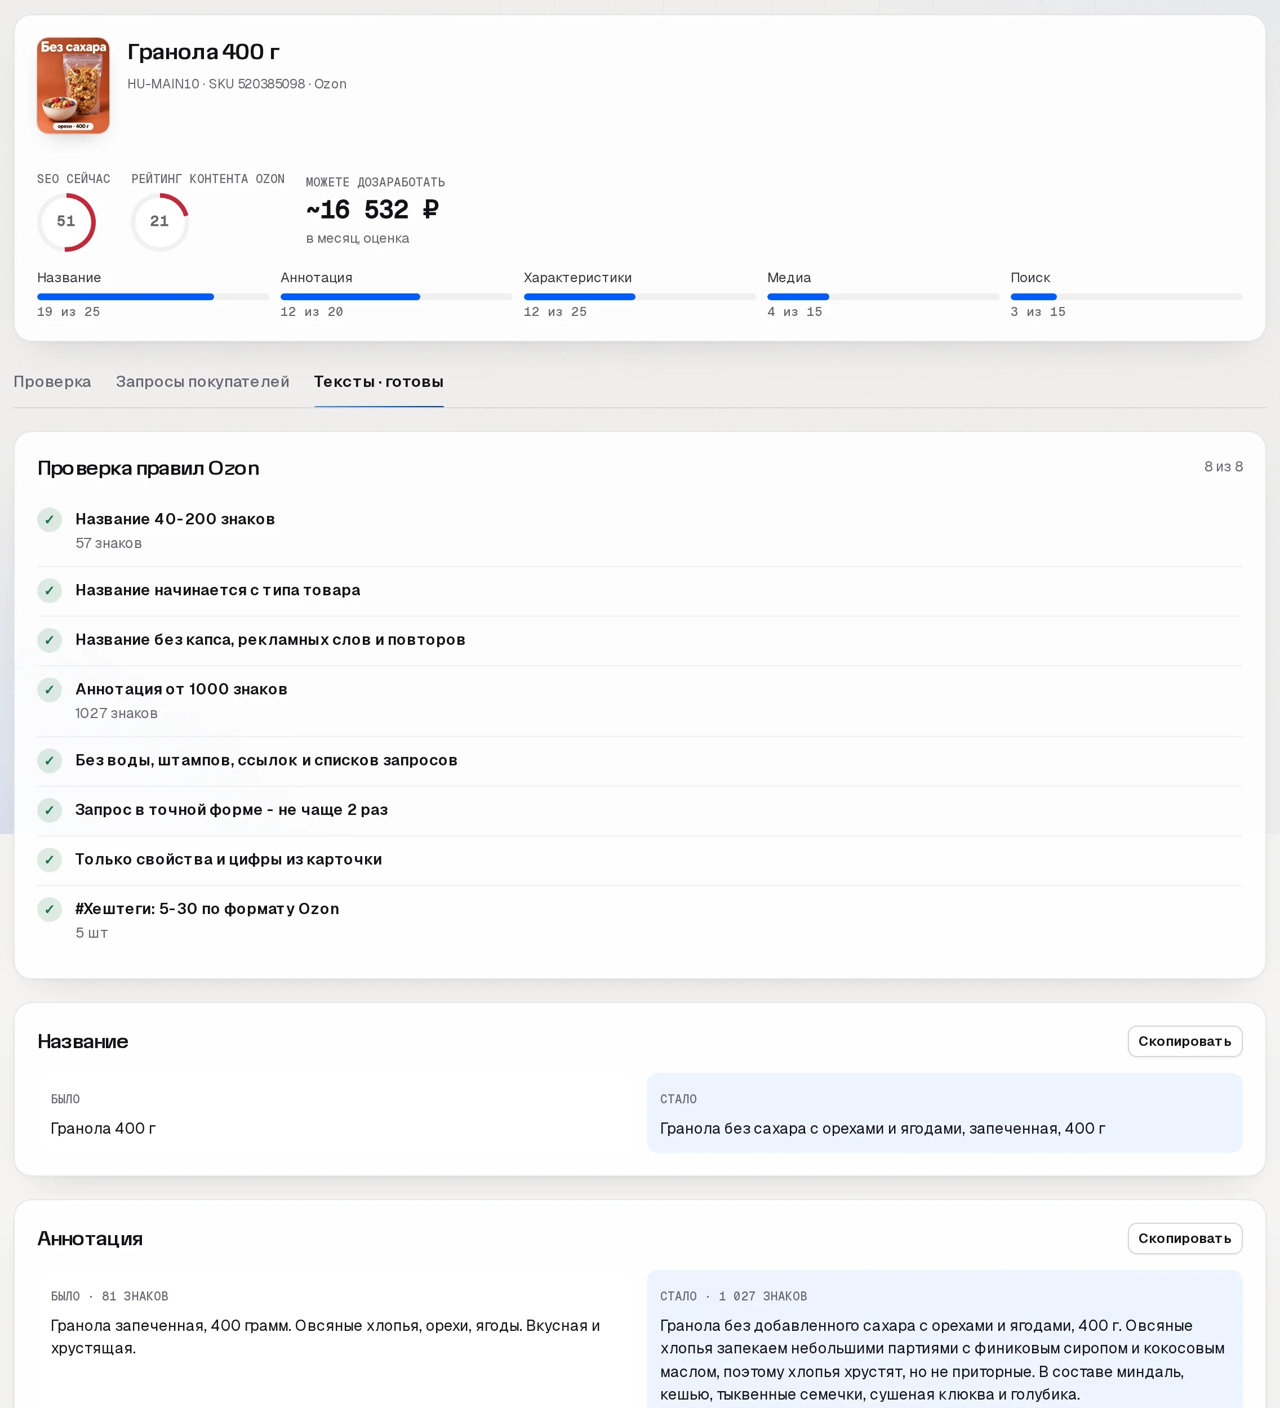Click the Ozon content rating circle 21

pos(160,222)
